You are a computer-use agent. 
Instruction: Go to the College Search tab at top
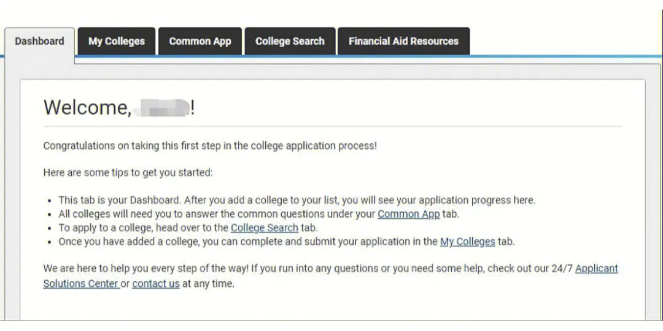point(290,42)
